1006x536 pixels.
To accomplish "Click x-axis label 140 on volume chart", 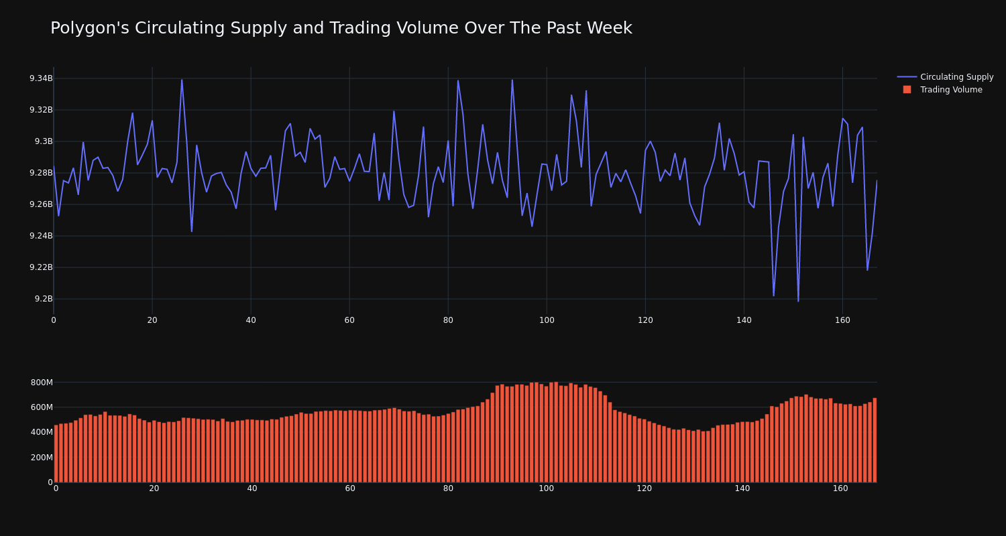I will coord(742,488).
